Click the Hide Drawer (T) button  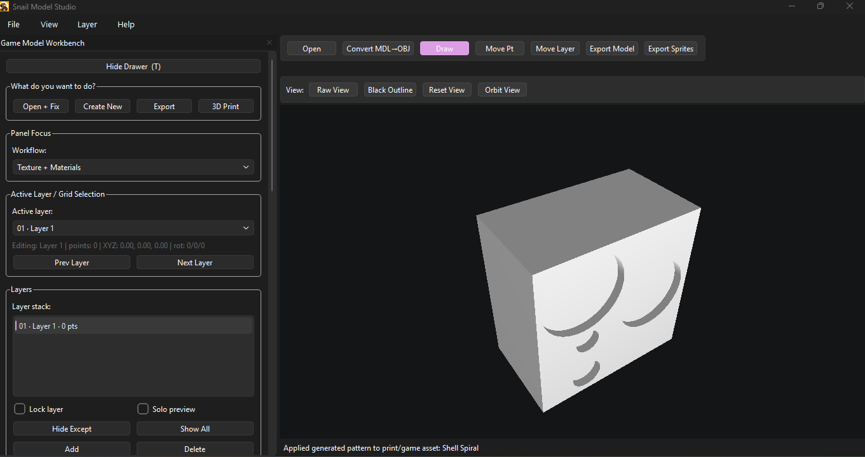point(133,66)
